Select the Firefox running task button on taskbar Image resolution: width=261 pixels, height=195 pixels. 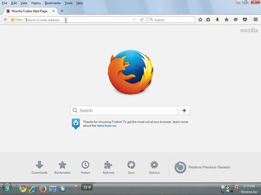[87, 187]
